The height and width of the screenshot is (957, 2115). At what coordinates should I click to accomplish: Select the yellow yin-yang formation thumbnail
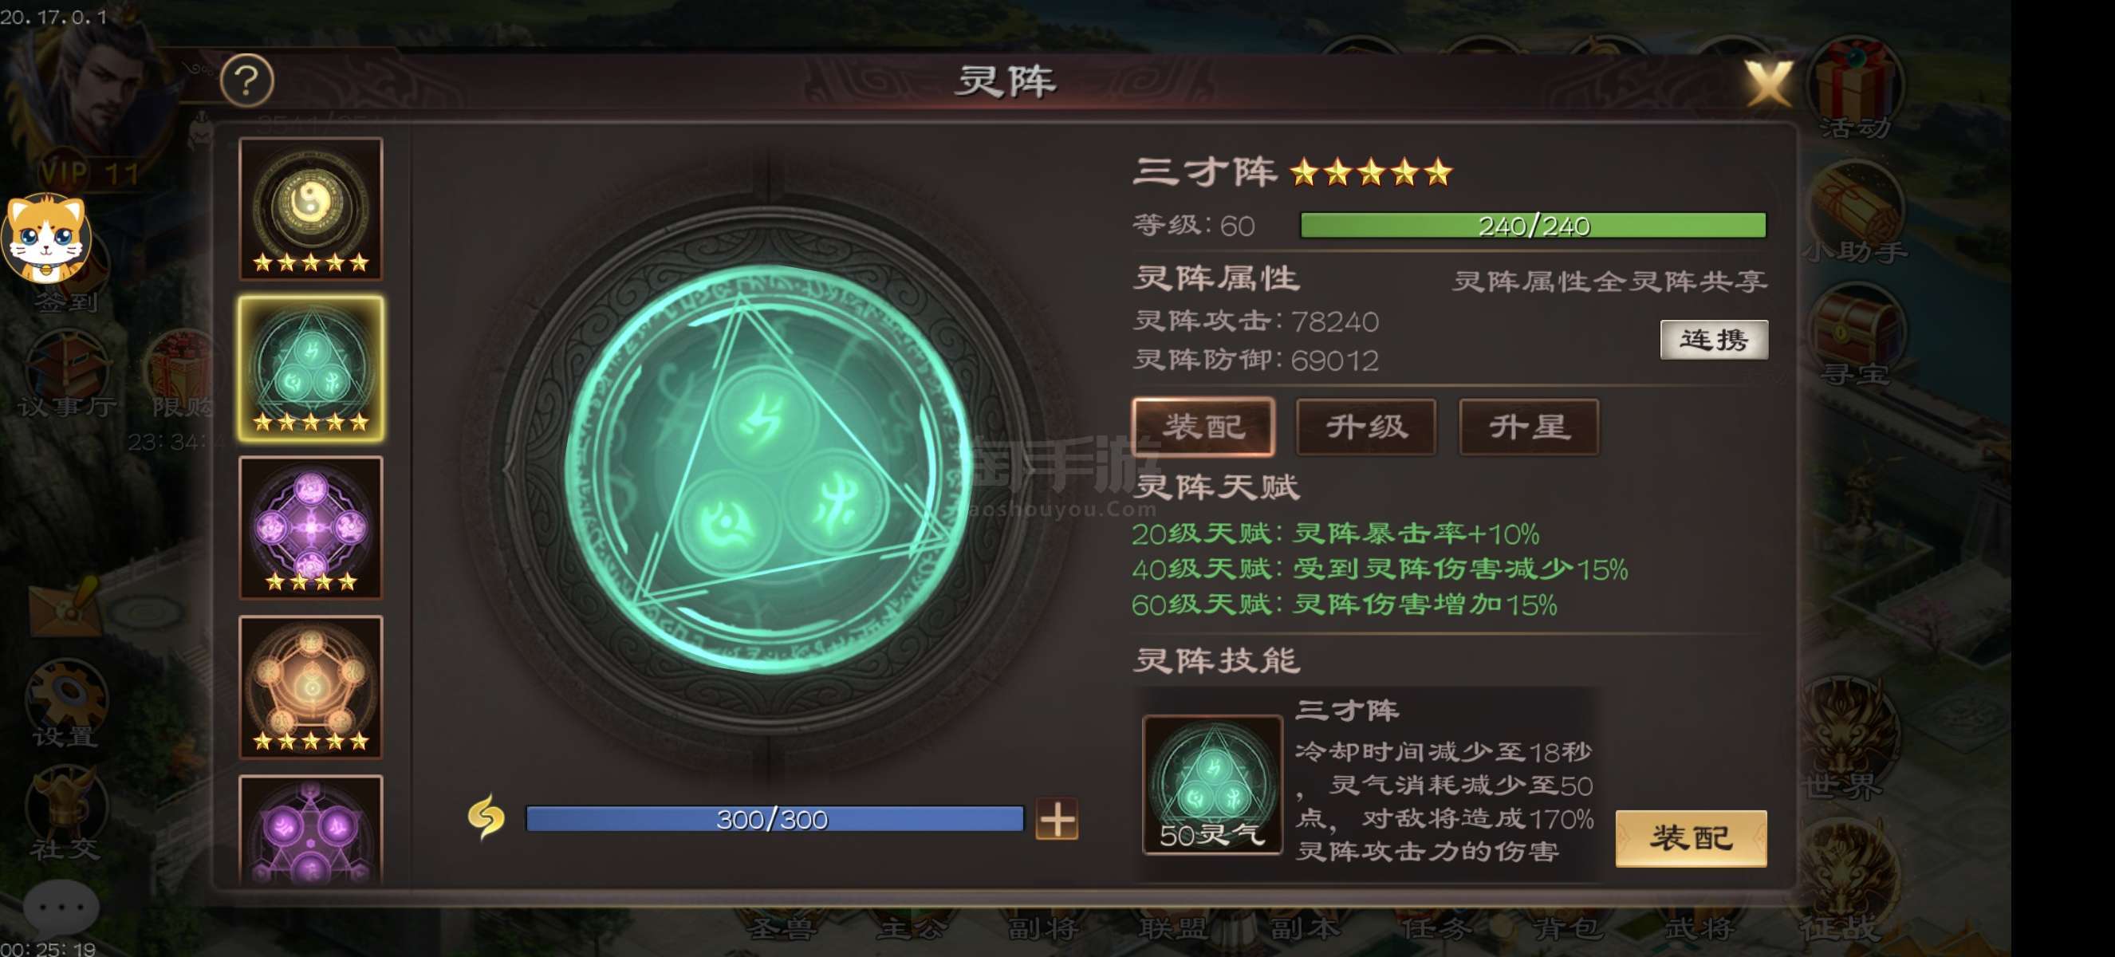310,208
